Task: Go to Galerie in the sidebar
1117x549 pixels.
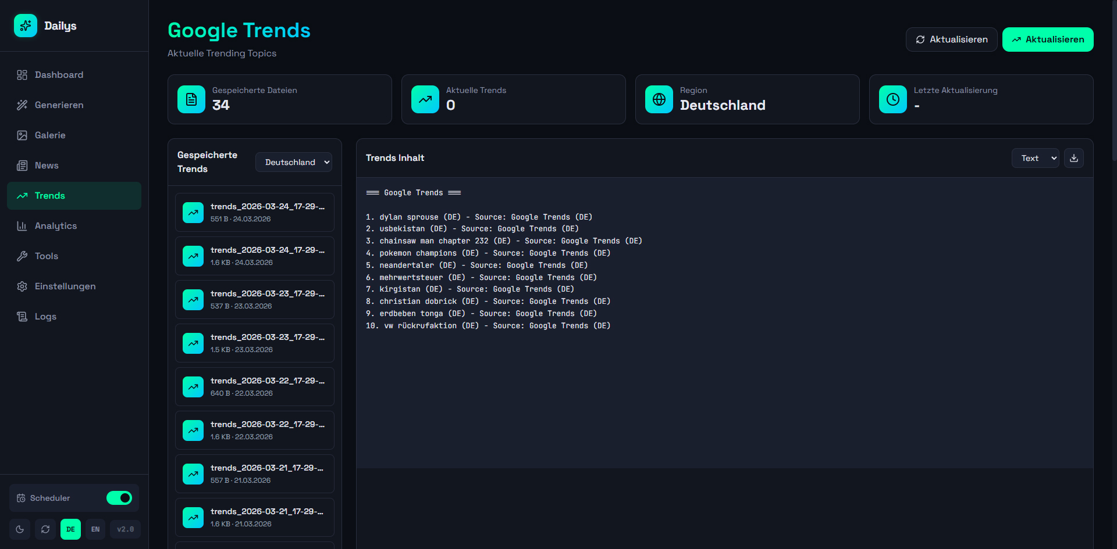Action: coord(50,135)
